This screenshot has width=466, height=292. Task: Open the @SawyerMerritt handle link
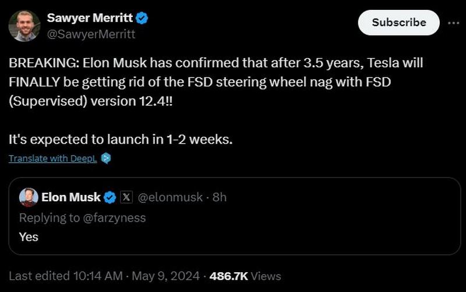pos(91,34)
